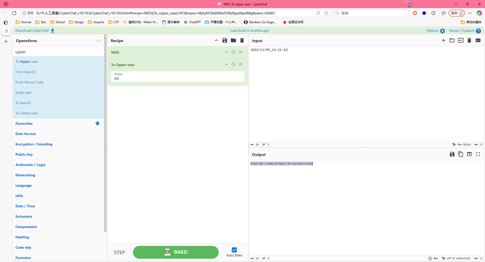
Task: Save output to file
Action: coord(452,154)
